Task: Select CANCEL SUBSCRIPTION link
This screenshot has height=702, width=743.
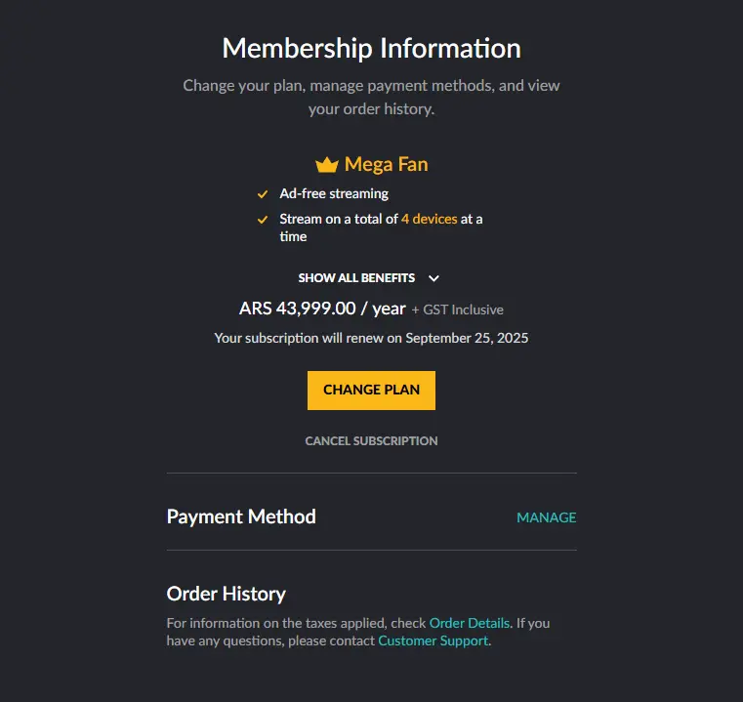Action: coord(371,440)
